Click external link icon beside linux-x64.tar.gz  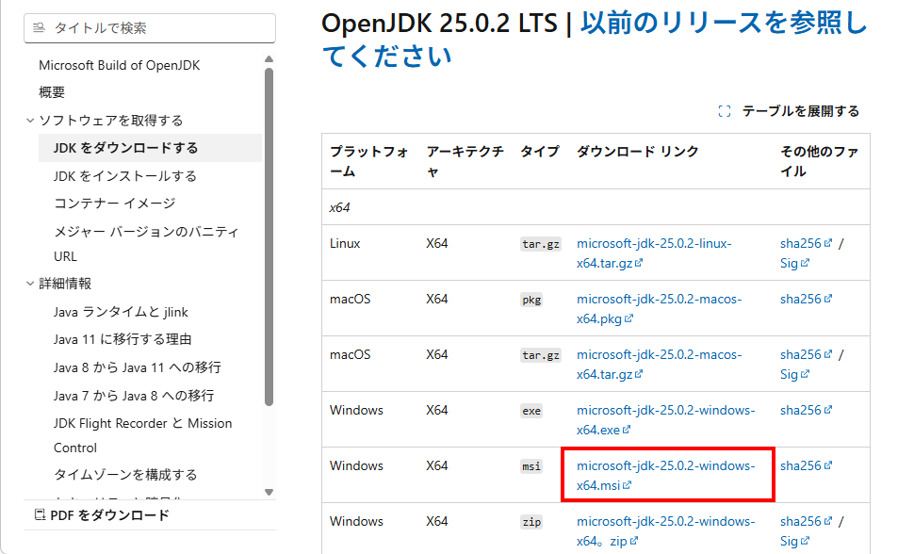click(638, 261)
